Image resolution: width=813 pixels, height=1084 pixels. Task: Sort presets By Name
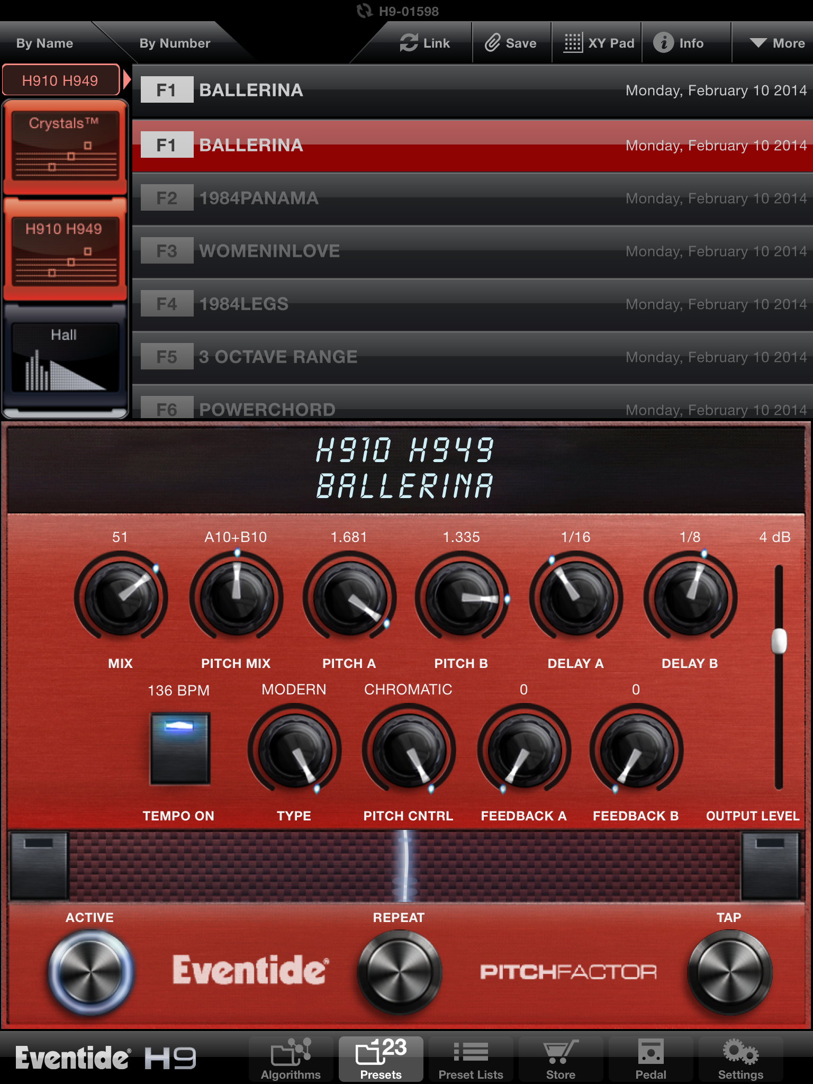point(45,43)
